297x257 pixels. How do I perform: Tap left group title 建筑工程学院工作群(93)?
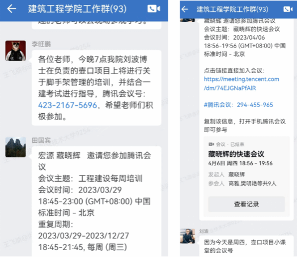[77, 9]
